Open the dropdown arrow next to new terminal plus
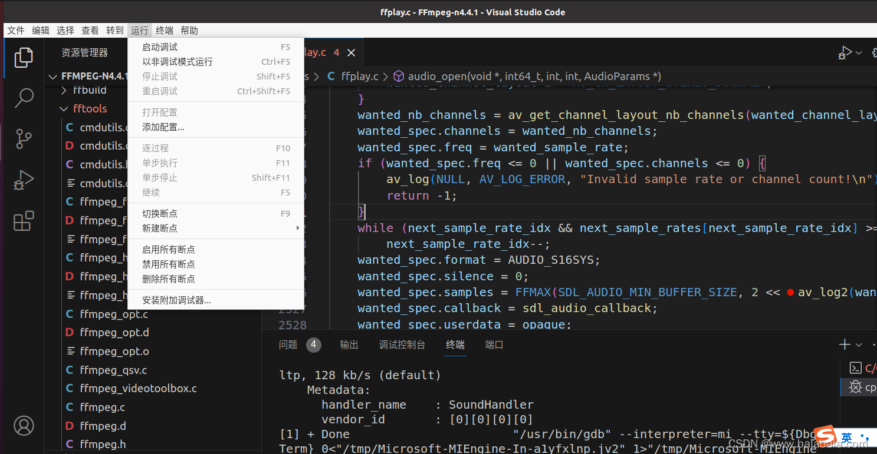The height and width of the screenshot is (454, 877). pos(859,345)
